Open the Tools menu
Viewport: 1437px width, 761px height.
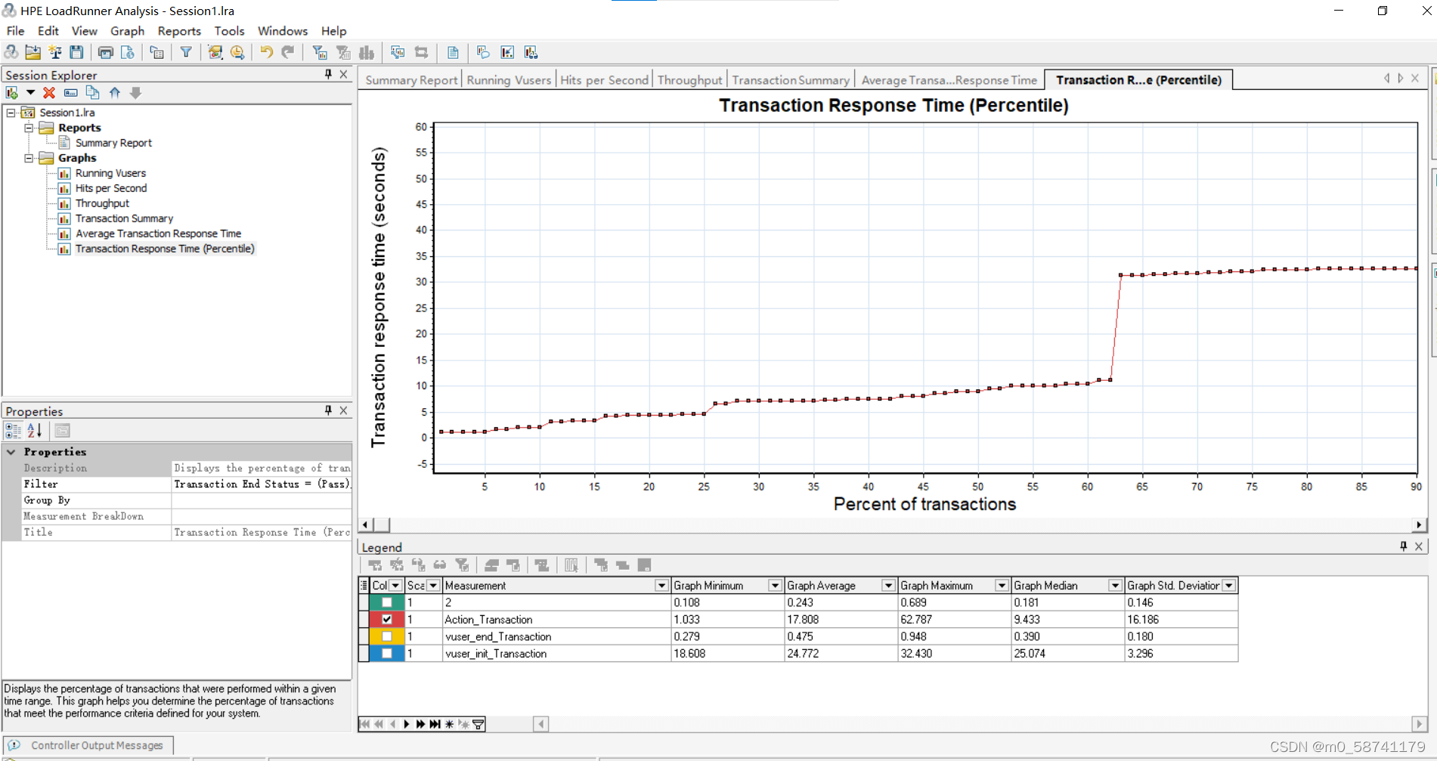229,31
